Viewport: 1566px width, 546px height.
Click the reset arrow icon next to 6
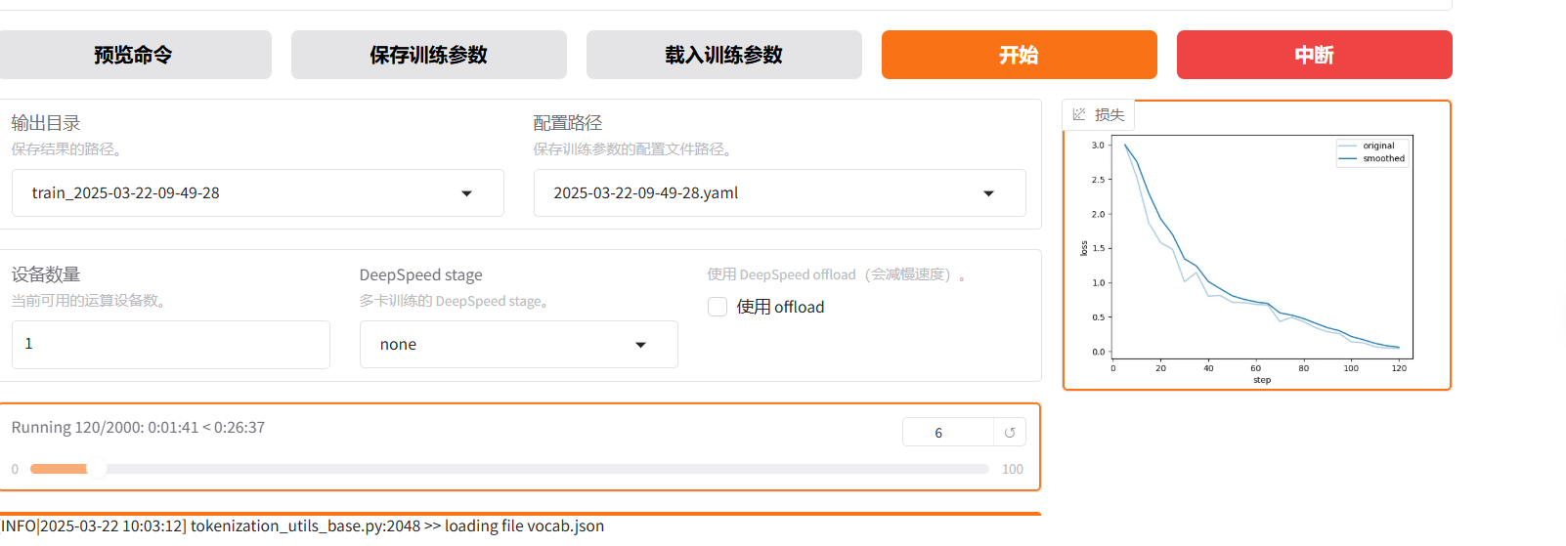pyautogui.click(x=1010, y=433)
